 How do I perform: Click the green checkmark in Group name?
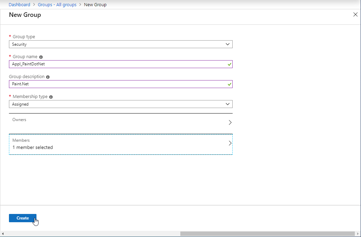click(230, 64)
